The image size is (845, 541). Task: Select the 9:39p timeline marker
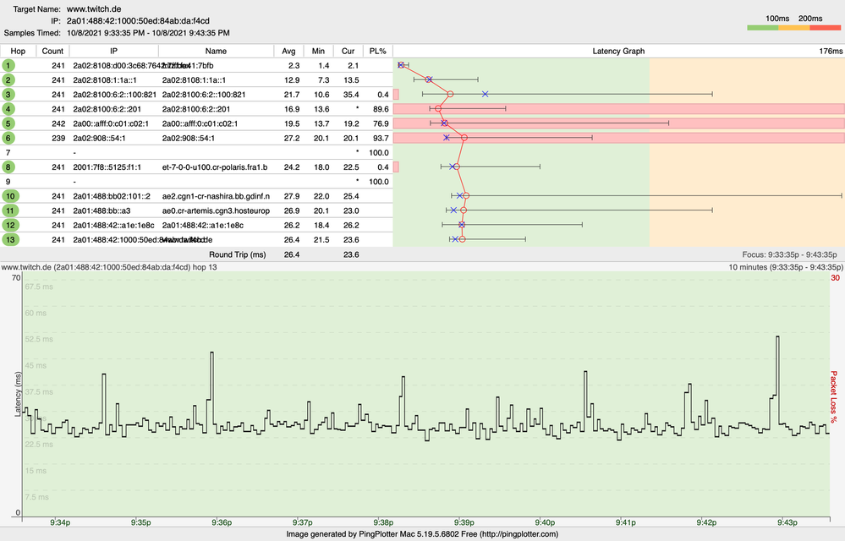[464, 522]
